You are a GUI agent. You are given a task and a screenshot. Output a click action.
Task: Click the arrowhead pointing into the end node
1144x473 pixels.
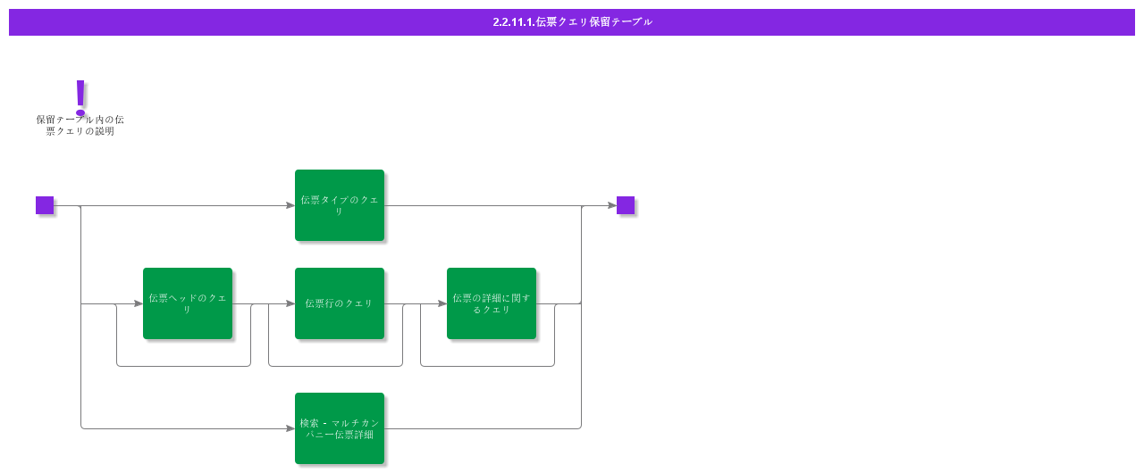pos(612,205)
